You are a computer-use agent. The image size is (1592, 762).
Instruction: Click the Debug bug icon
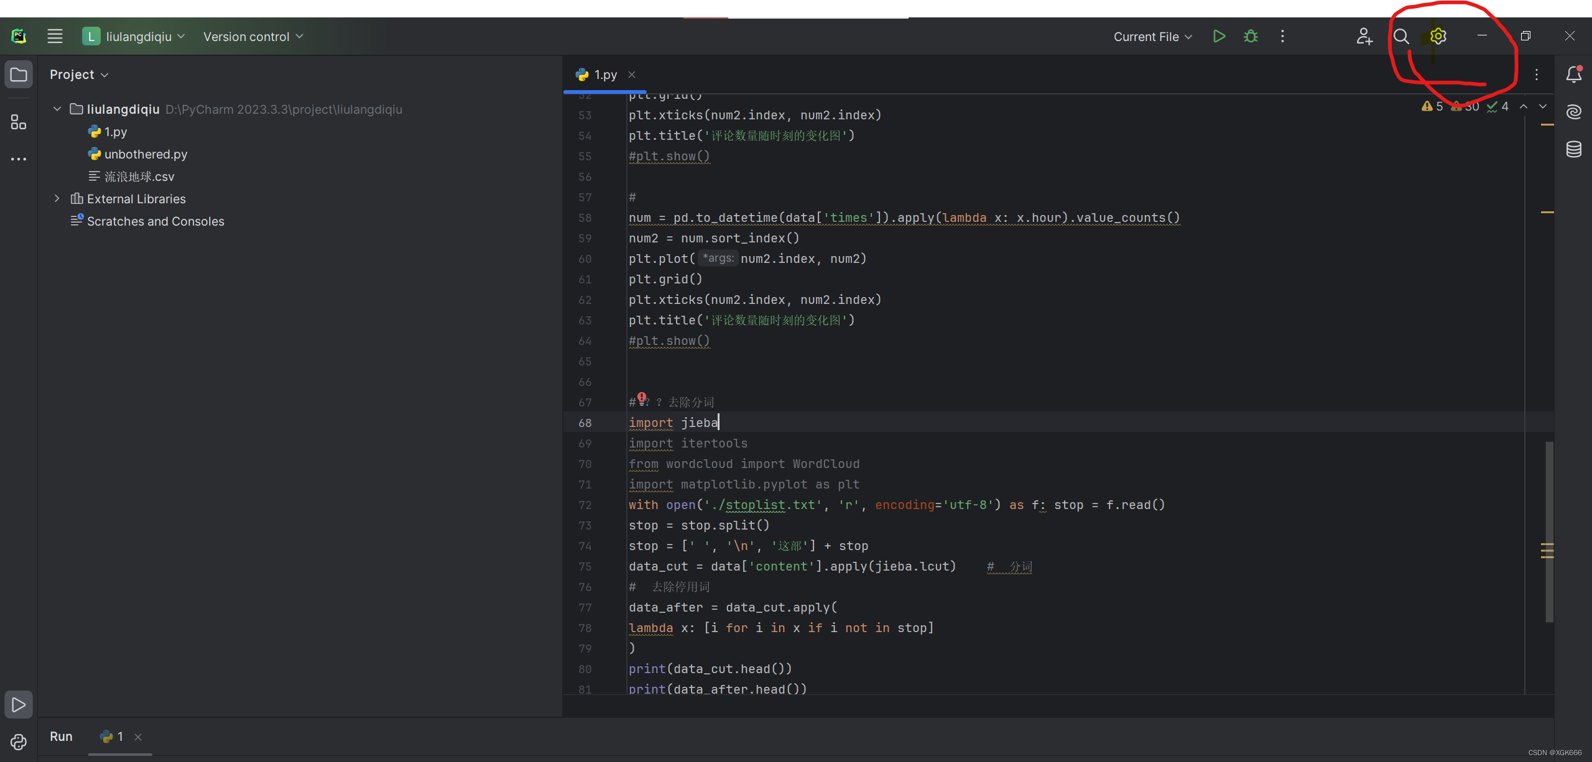click(1251, 36)
